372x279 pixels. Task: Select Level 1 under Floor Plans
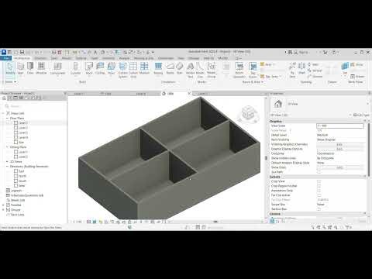[x=22, y=123]
